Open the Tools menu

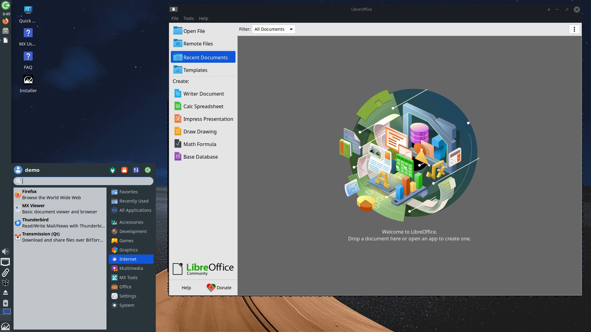point(188,18)
